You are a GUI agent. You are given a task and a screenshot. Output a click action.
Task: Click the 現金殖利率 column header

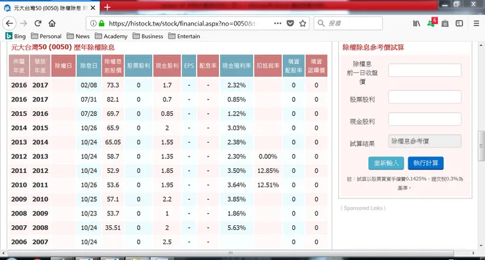(237, 66)
